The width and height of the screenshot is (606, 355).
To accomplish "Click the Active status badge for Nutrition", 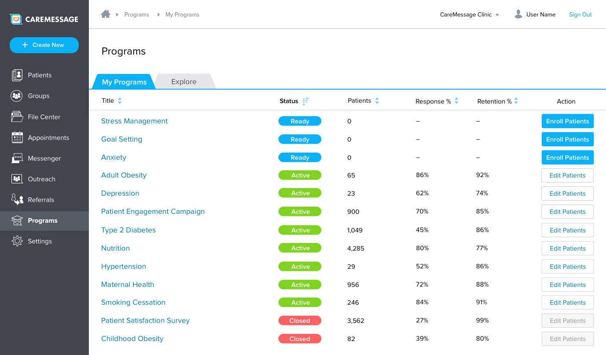I will point(300,248).
